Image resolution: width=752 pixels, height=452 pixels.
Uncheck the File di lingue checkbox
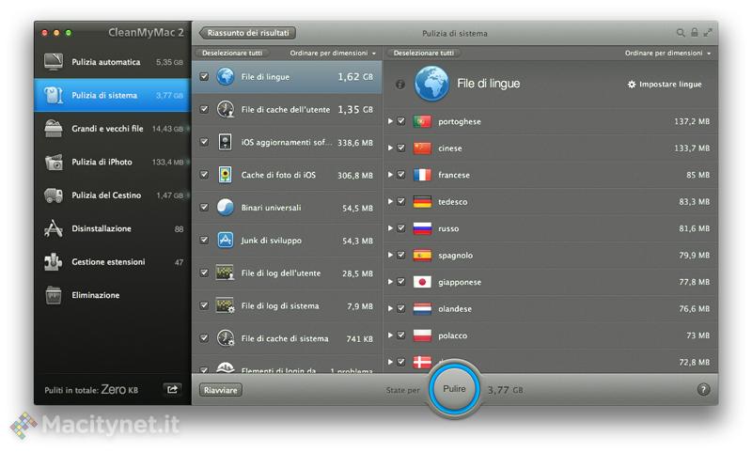(204, 77)
